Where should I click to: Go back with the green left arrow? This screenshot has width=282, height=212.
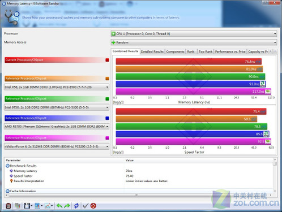[59, 206]
